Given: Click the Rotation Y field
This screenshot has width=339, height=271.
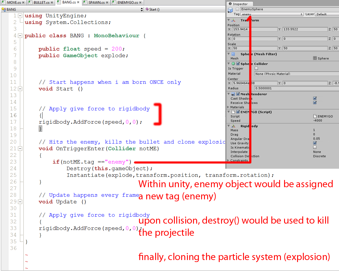Looking at the screenshot, I should pos(305,39).
